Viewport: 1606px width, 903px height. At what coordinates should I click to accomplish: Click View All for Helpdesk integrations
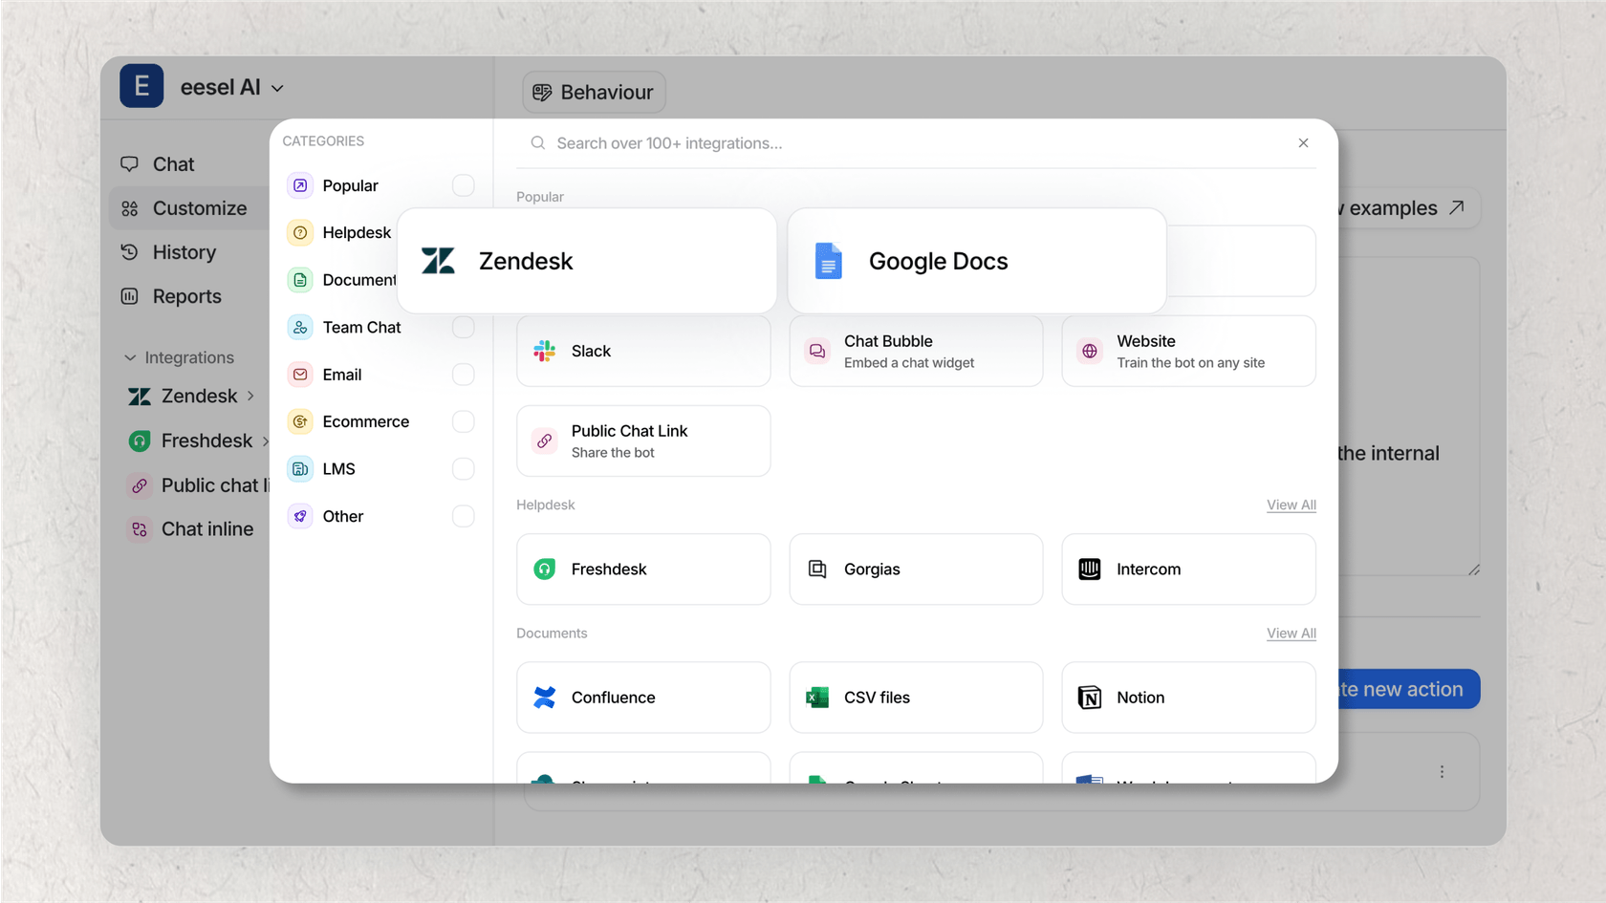[1291, 505]
